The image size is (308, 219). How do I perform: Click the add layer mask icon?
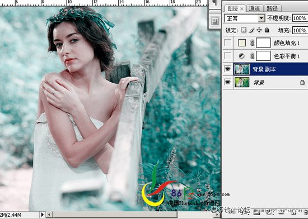[256, 212]
